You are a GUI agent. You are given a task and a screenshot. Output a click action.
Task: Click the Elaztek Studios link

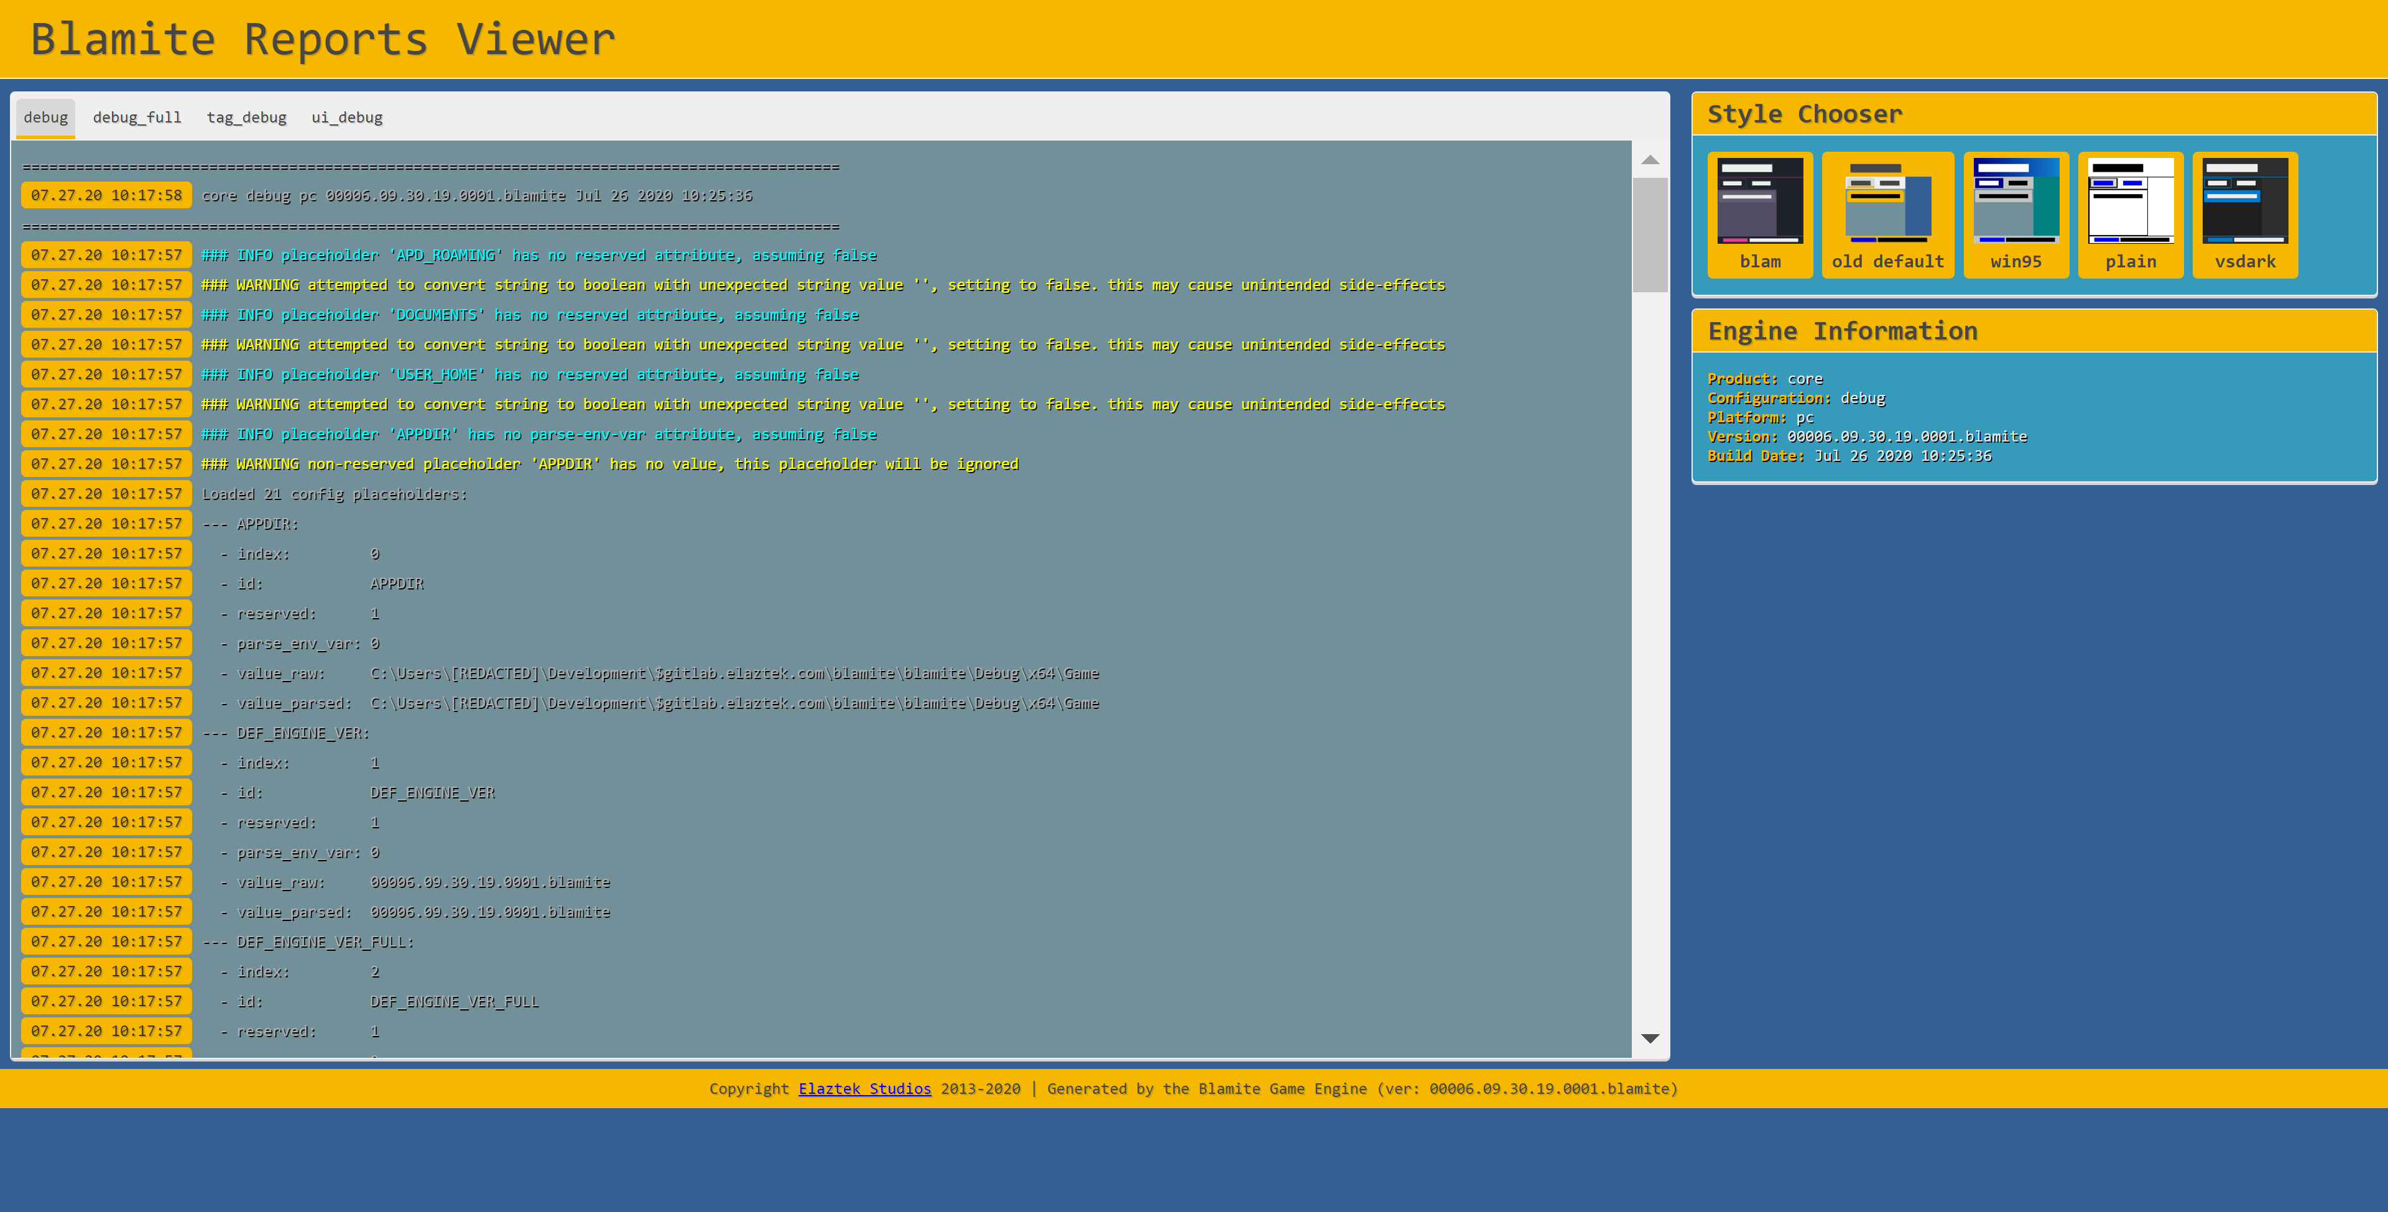coord(864,1089)
